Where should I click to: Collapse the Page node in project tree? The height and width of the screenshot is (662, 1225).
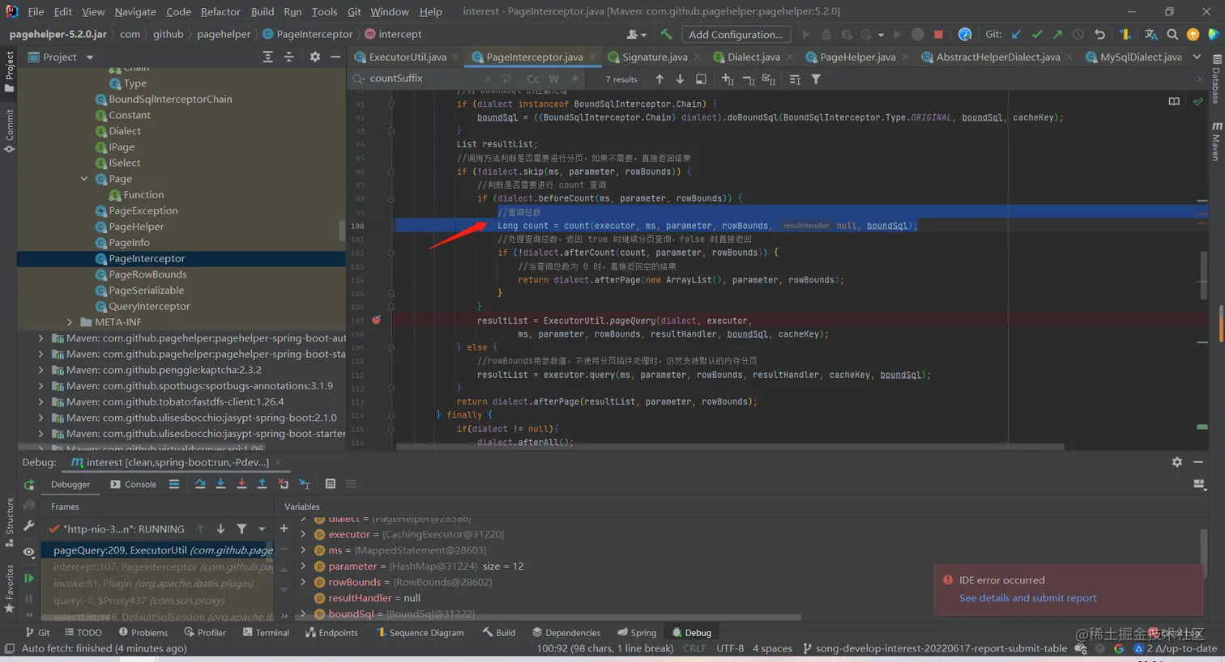(84, 179)
